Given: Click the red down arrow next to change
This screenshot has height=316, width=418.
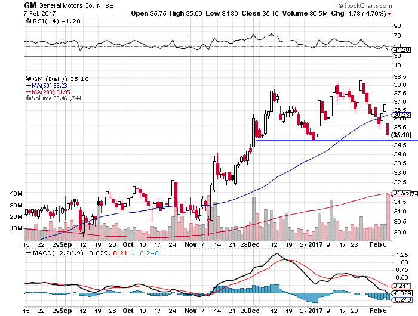Looking at the screenshot, I should [x=390, y=14].
